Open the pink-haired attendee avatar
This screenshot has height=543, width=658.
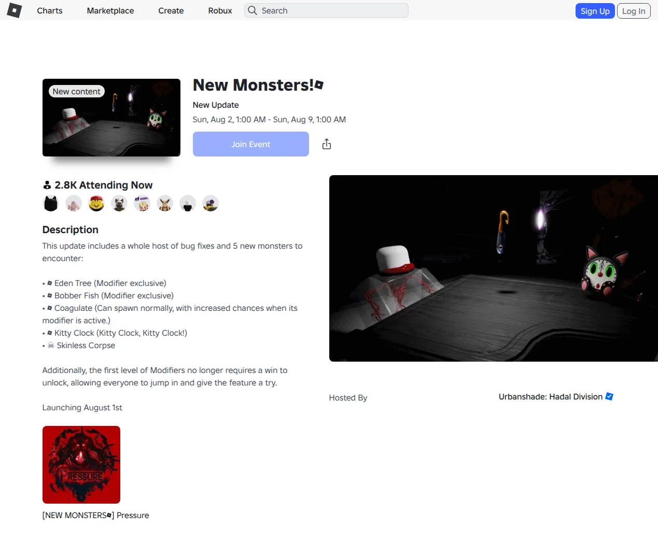coord(74,204)
